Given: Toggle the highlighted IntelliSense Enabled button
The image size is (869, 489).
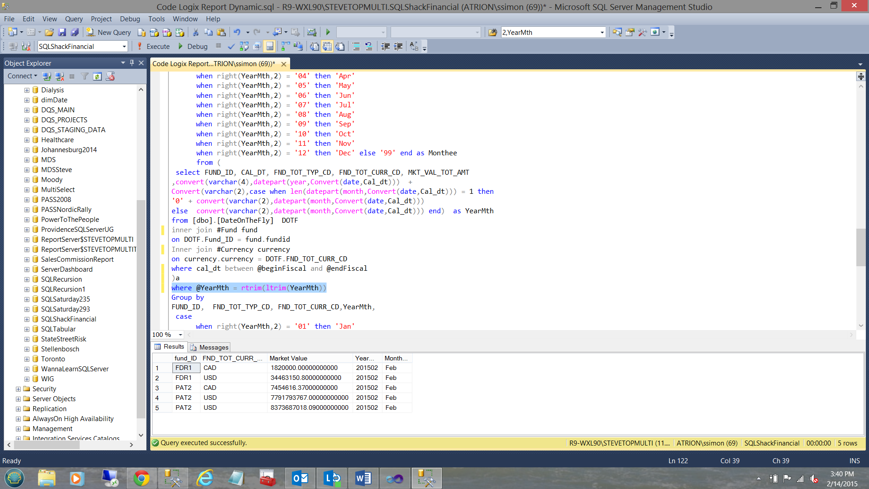Looking at the screenshot, I should (x=270, y=46).
